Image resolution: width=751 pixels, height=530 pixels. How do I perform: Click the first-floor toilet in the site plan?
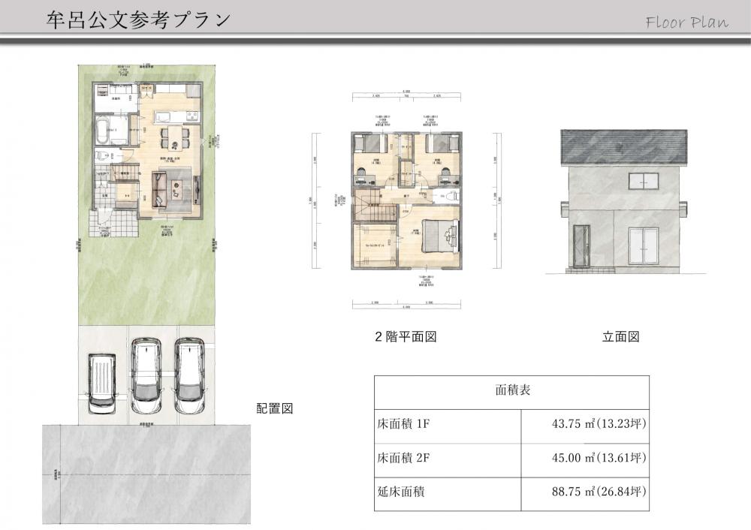[104, 155]
